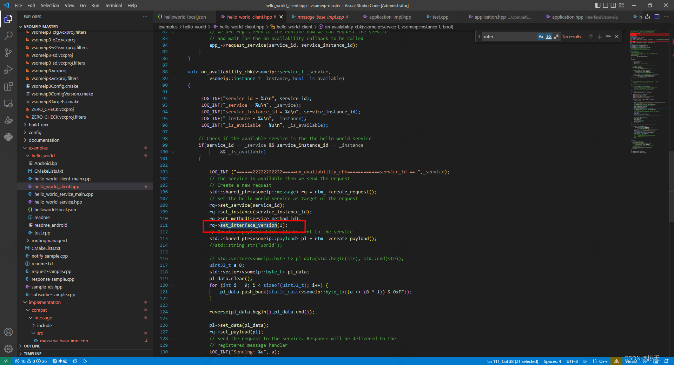Click the warning triangle in status bar
Image resolution: width=674 pixels, height=365 pixels.
pos(616,361)
